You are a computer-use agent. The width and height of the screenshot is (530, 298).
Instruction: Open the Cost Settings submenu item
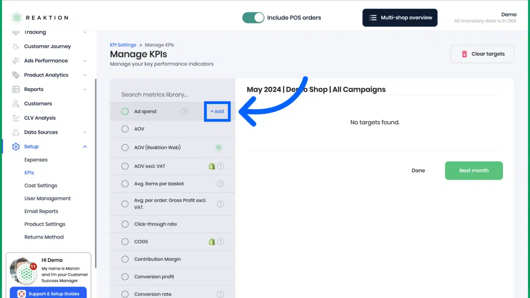40,186
